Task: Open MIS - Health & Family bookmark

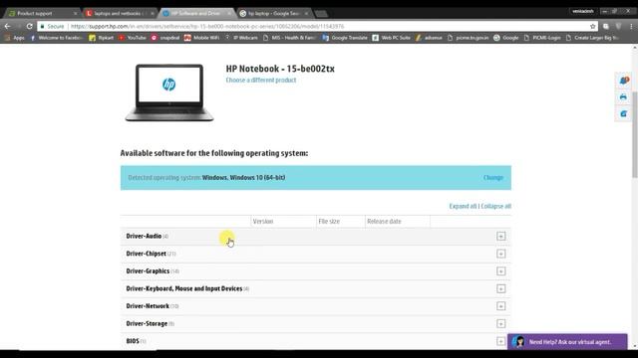Action: (290, 38)
